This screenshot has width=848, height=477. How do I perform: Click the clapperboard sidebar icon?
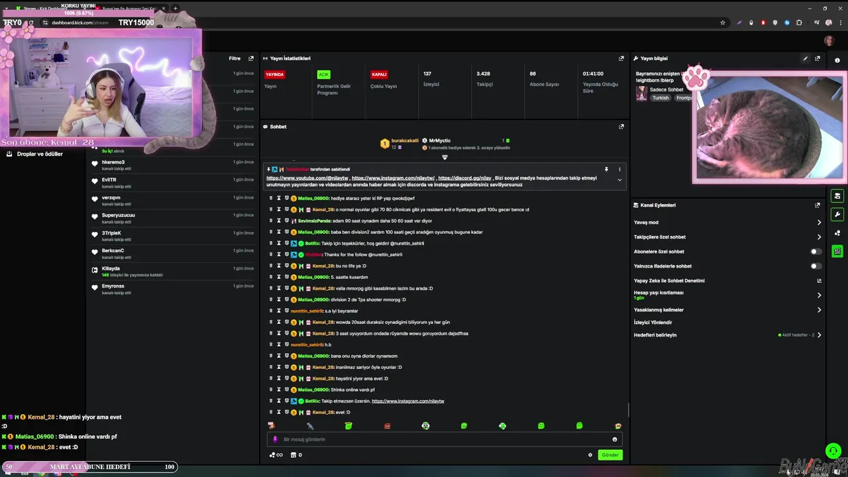pos(837,252)
